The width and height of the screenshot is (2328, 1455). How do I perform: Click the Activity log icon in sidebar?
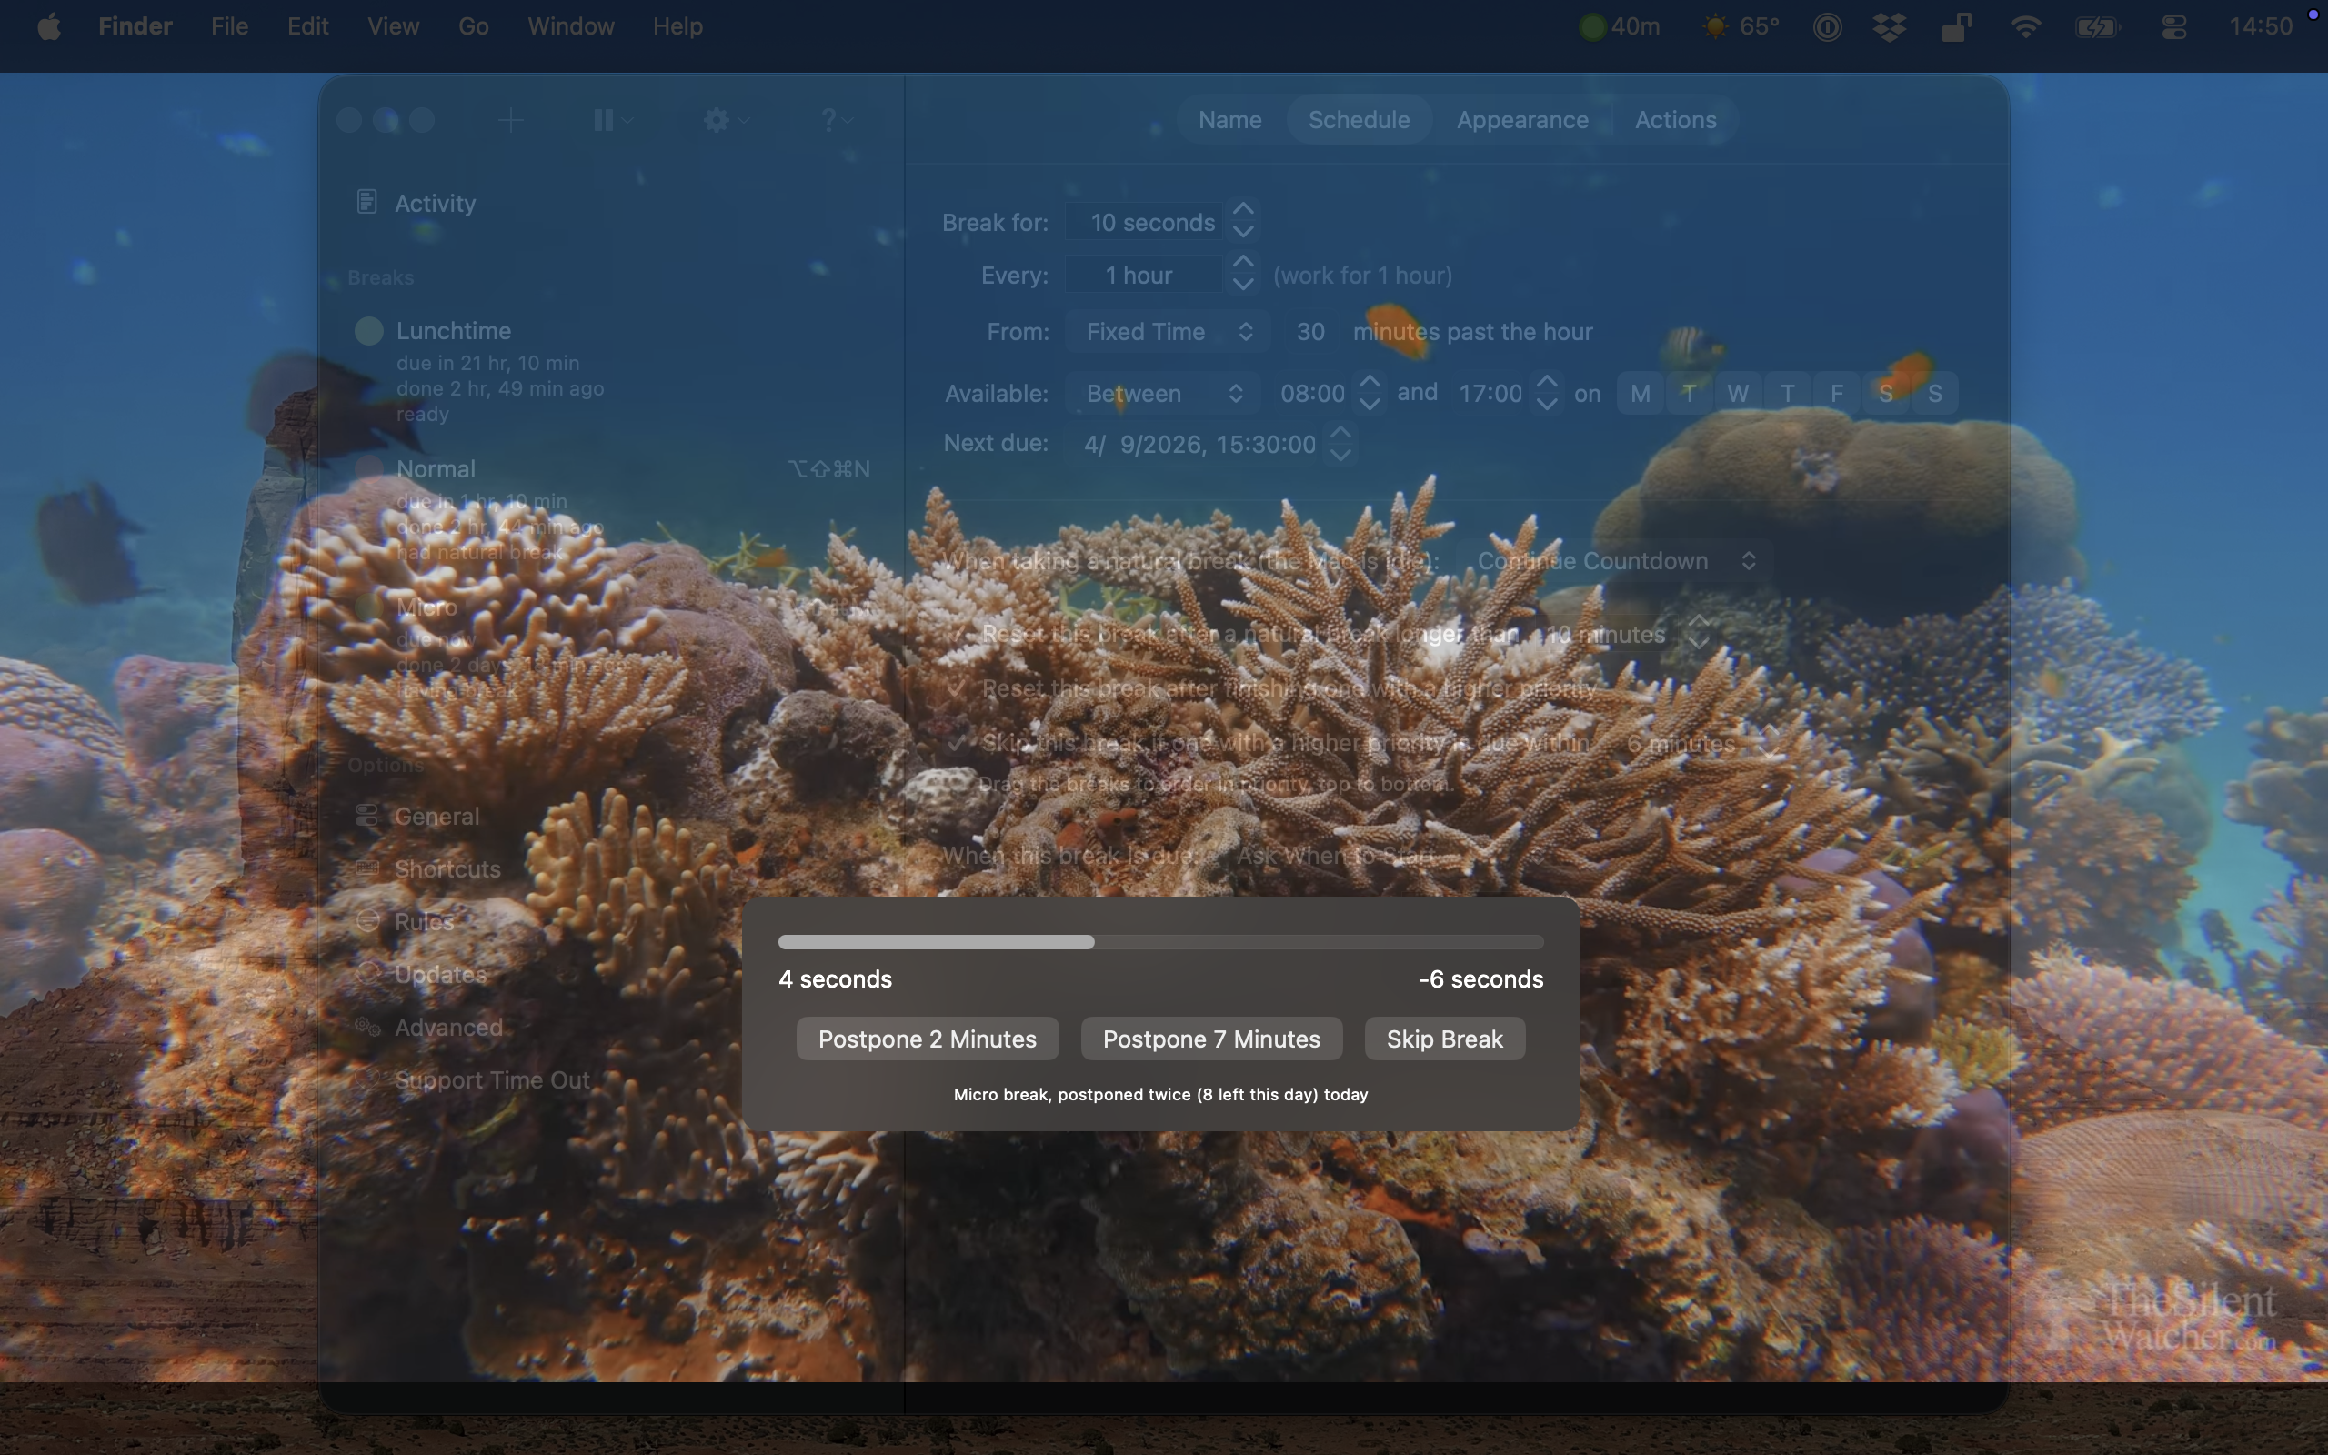(x=366, y=202)
